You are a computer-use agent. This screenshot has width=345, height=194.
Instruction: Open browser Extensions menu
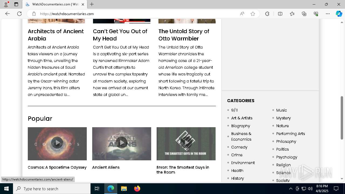[x=267, y=14]
